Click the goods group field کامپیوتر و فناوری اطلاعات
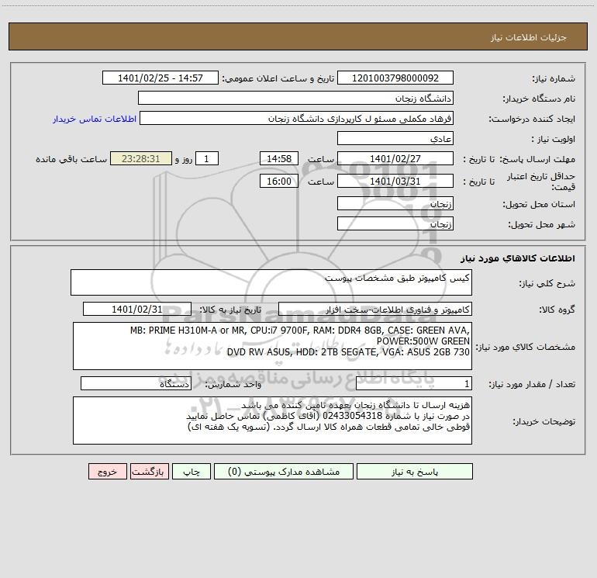 point(375,310)
